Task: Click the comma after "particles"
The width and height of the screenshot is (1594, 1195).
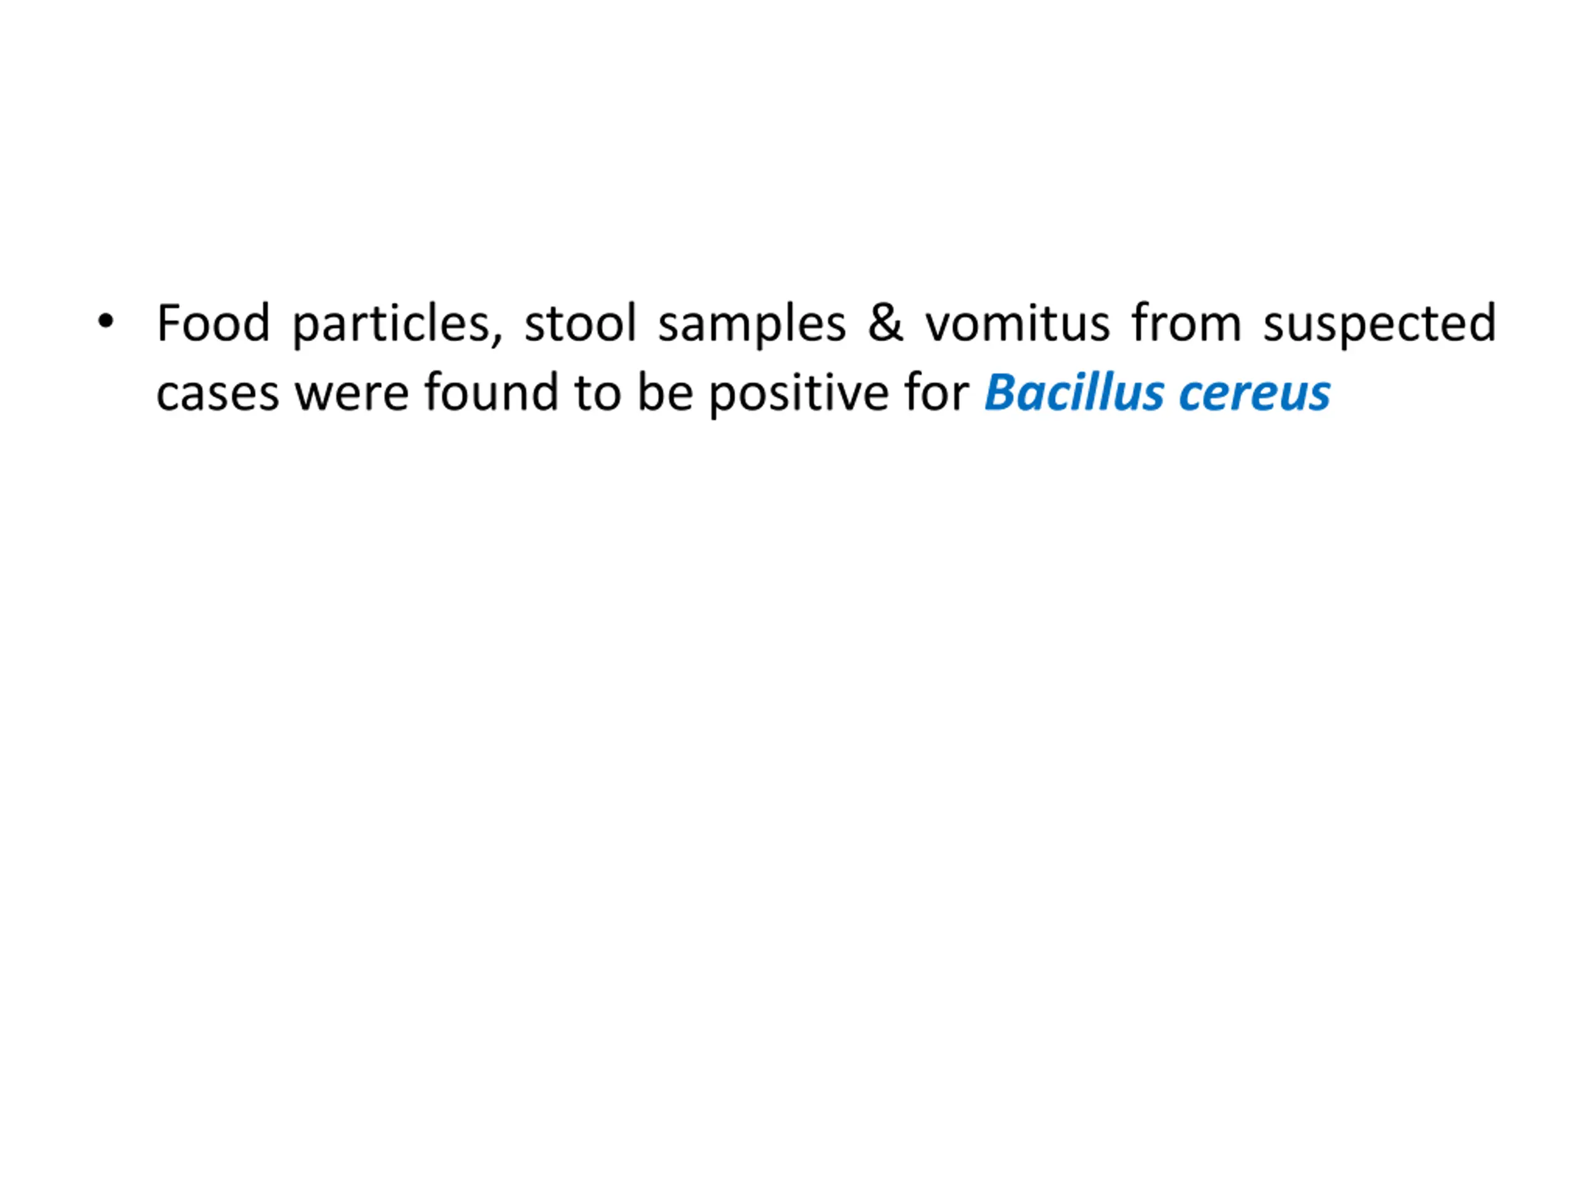Action: [x=498, y=339]
